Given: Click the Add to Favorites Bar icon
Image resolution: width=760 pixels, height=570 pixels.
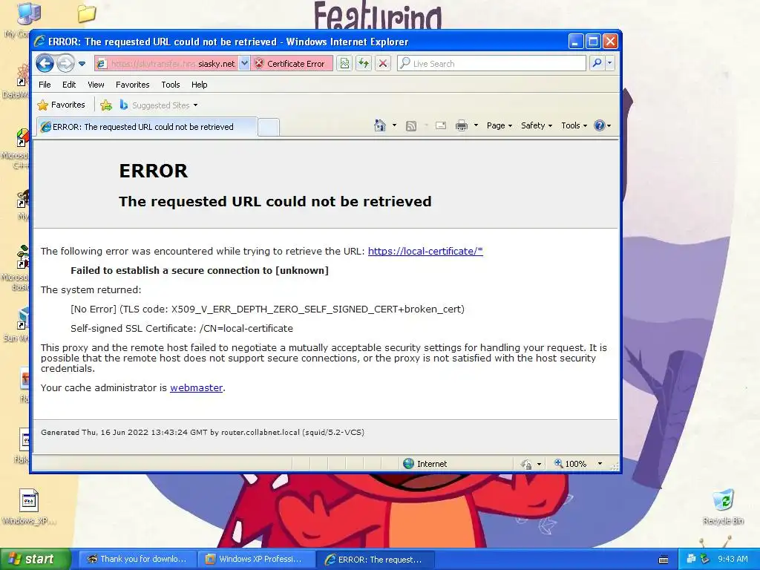Looking at the screenshot, I should pyautogui.click(x=106, y=105).
